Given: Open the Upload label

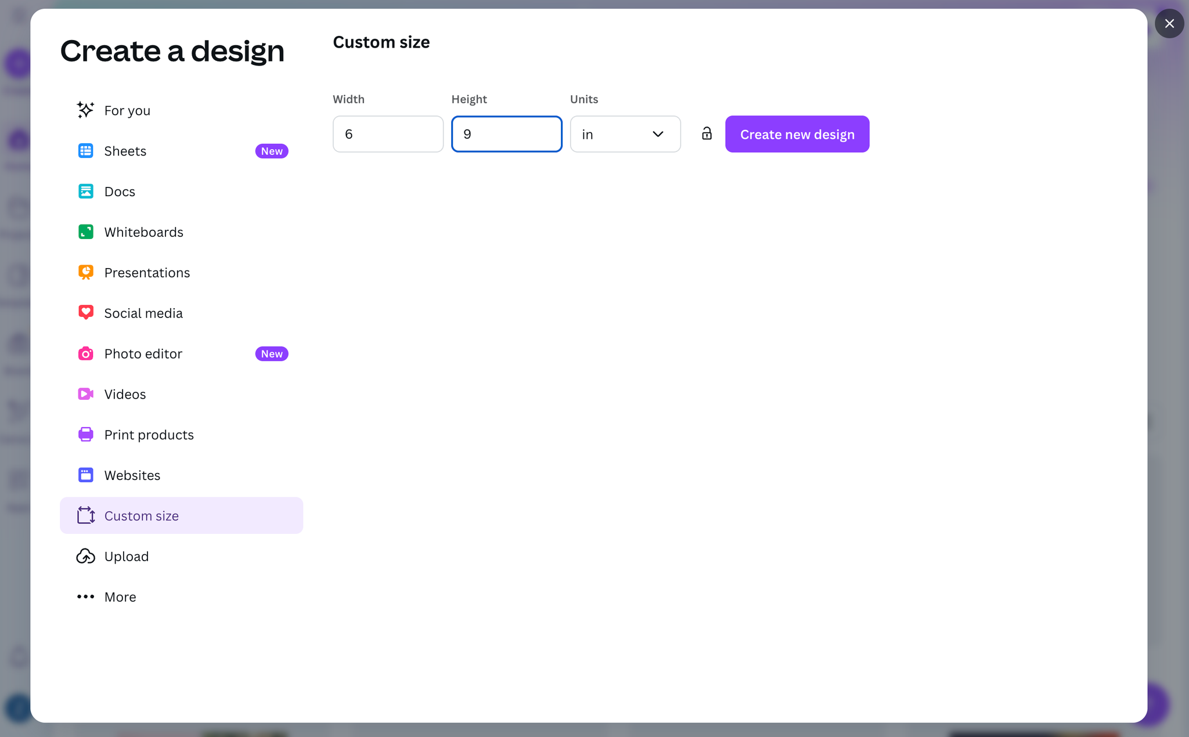Looking at the screenshot, I should (126, 557).
